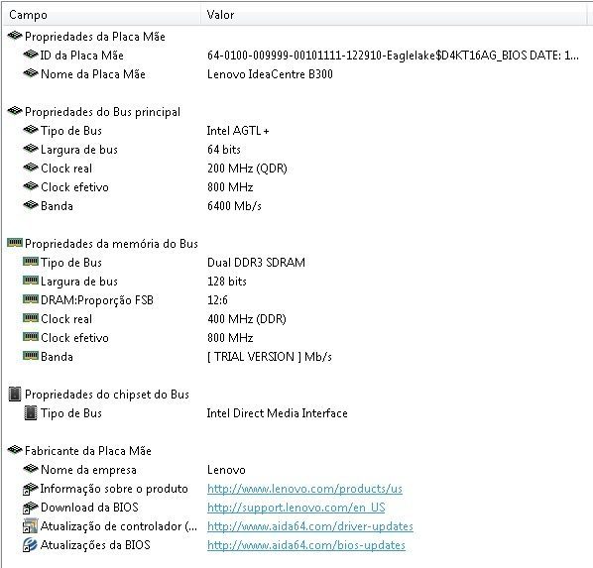Viewport: 593px width, 568px height.
Task: Click the icon beside Download da BIOS
Action: pyautogui.click(x=31, y=508)
